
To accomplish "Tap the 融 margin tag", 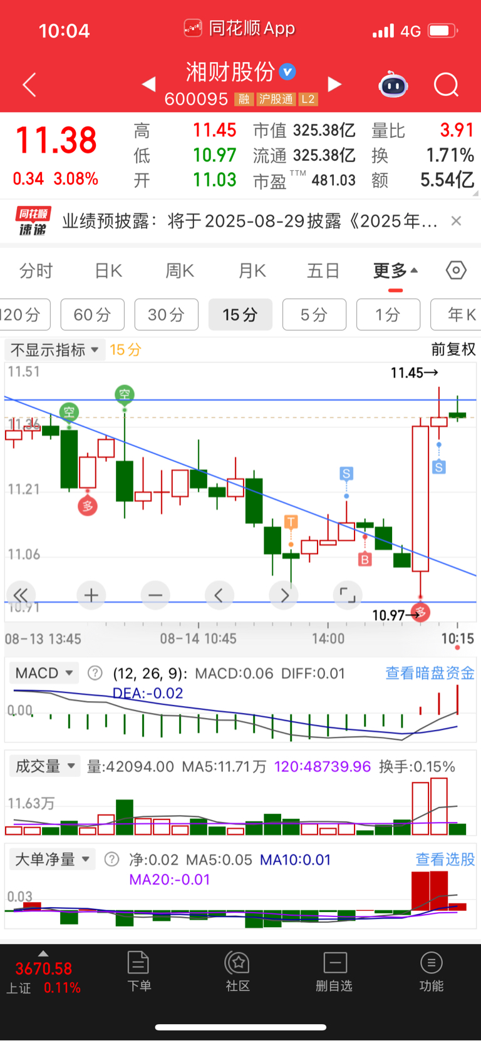I will pyautogui.click(x=244, y=99).
